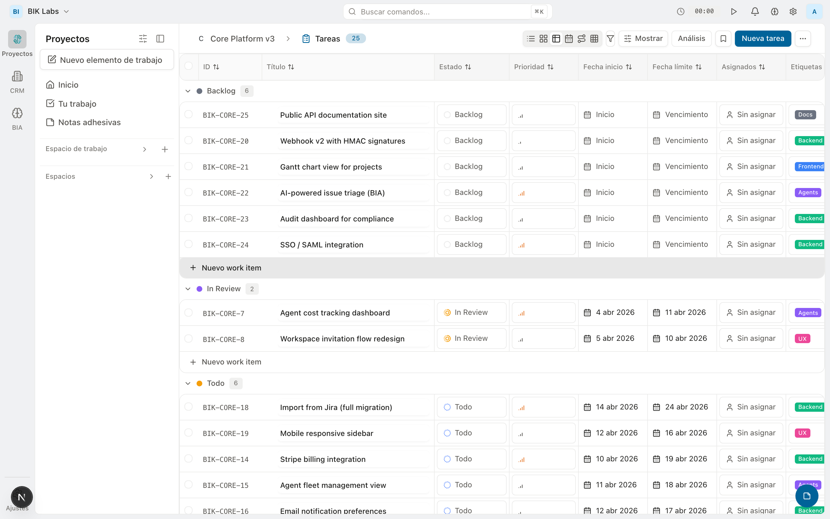The image size is (830, 519).
Task: Tick the select-all checkbox in the header
Action: [x=188, y=66]
